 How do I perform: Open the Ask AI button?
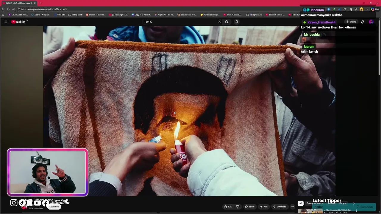[263, 207]
